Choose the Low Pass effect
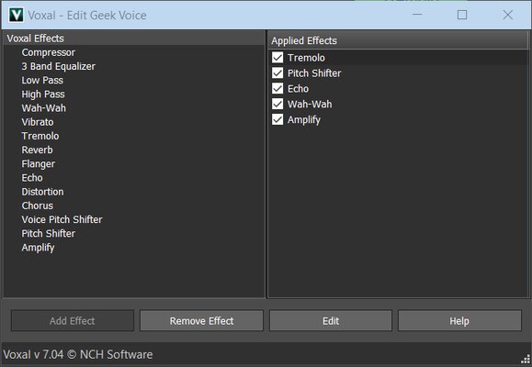 (42, 81)
